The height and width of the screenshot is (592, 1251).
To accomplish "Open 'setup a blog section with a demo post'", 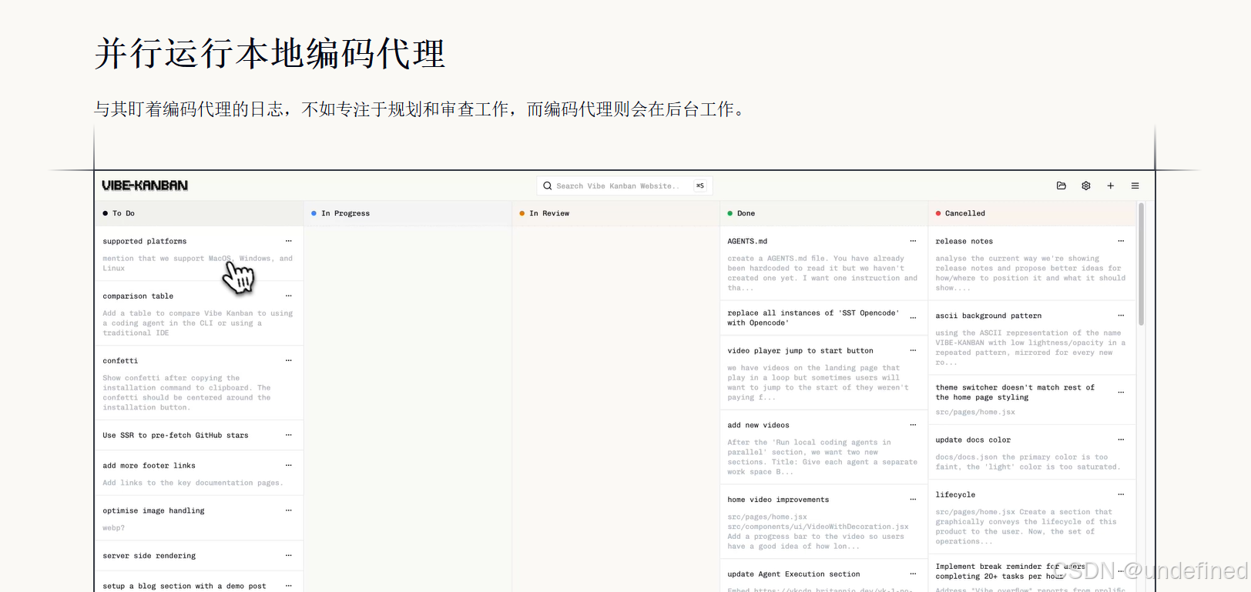I will pos(184,586).
